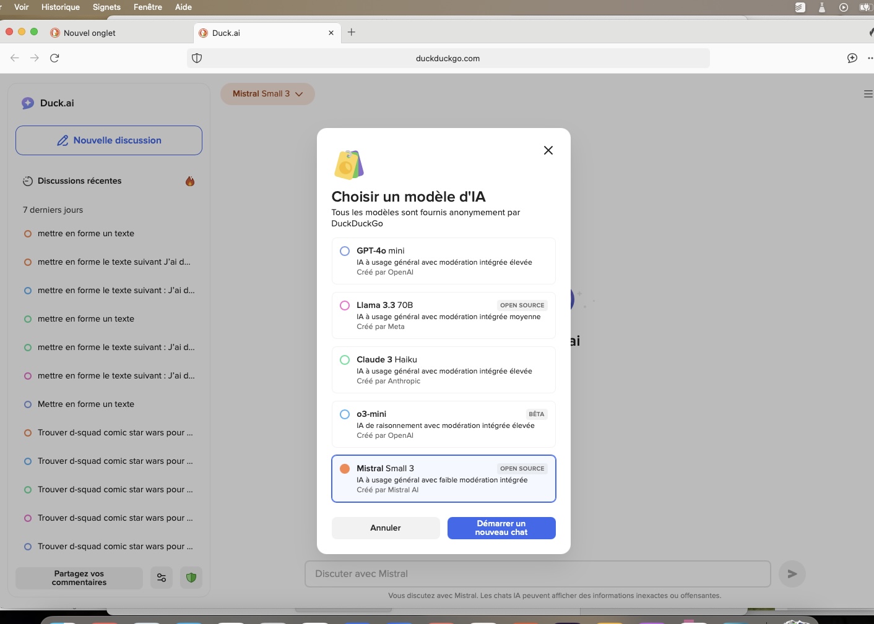Click the address bar shield icon
874x624 pixels.
coord(197,58)
